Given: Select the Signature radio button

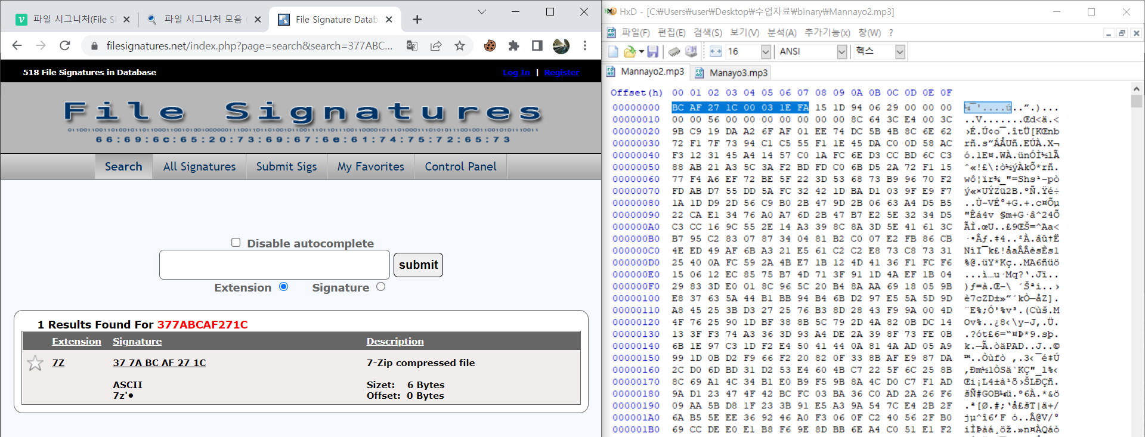Looking at the screenshot, I should coord(381,287).
